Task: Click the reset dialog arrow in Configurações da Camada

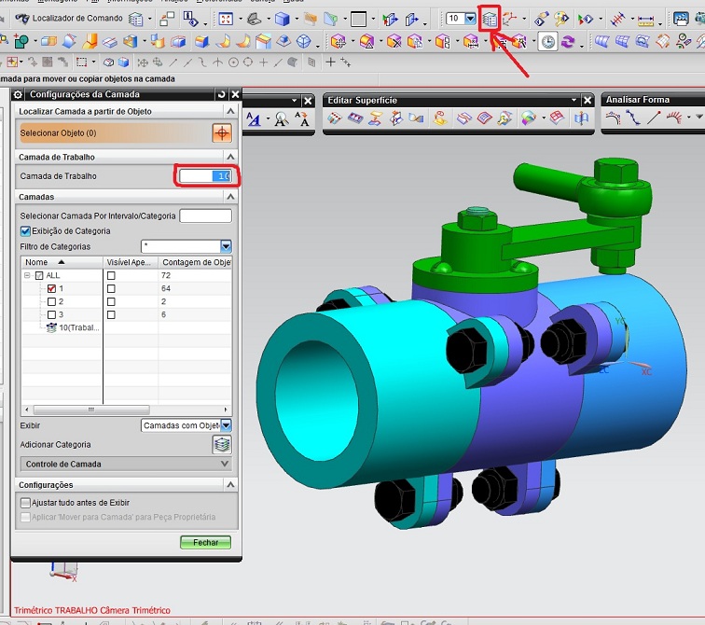Action: pos(221,94)
